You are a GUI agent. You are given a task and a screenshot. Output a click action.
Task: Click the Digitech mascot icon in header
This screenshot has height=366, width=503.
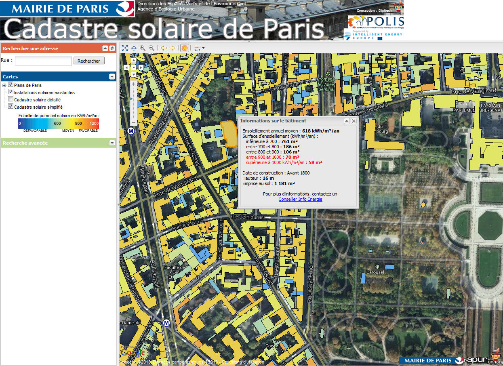pos(398,7)
